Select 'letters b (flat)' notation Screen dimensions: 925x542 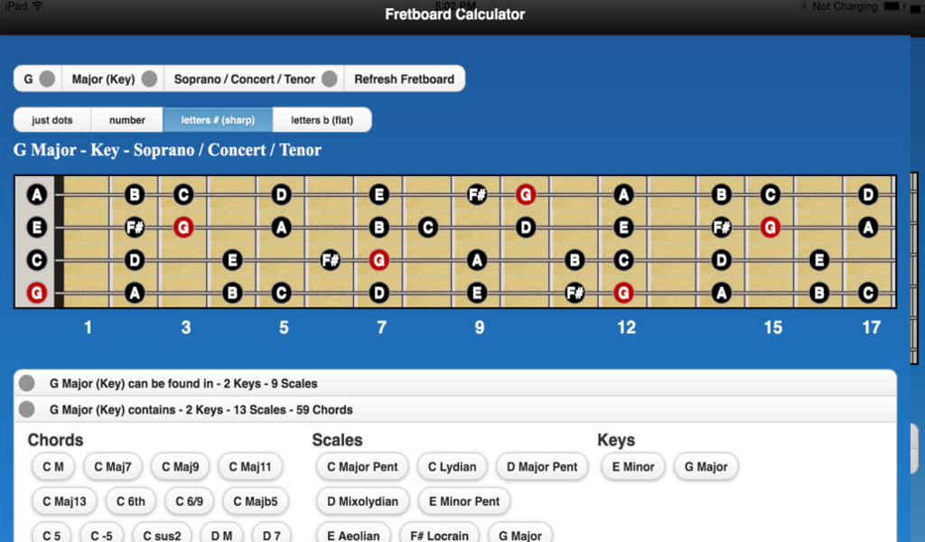pos(322,118)
